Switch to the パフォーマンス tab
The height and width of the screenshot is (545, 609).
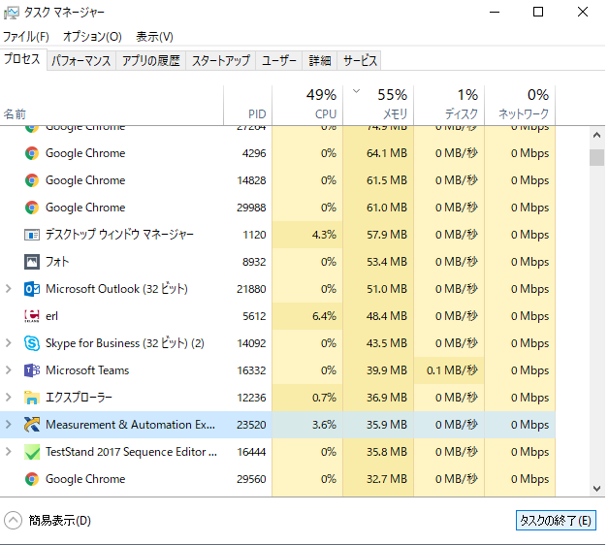(81, 60)
